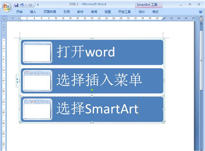Open Word help question mark icon
This screenshot has width=205, height=151.
200,12
